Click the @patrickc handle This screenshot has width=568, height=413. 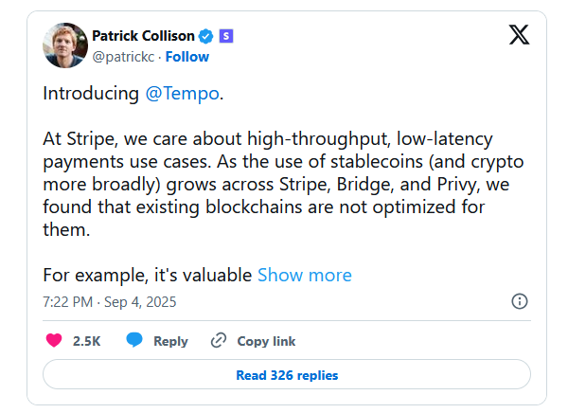point(123,57)
